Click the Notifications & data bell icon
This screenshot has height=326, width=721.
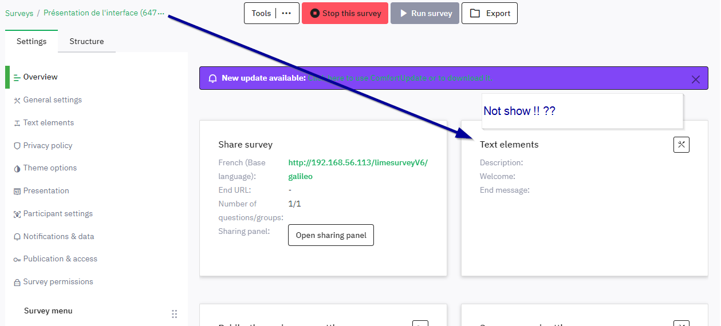[17, 237]
